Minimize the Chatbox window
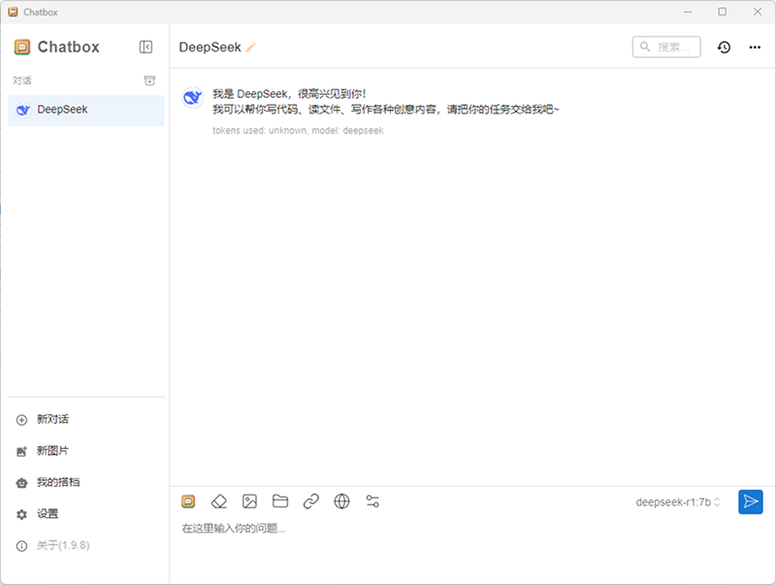The height and width of the screenshot is (585, 776). click(x=688, y=12)
